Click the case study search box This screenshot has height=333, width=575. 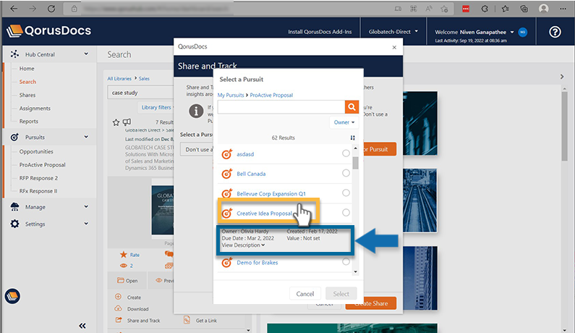pos(141,93)
